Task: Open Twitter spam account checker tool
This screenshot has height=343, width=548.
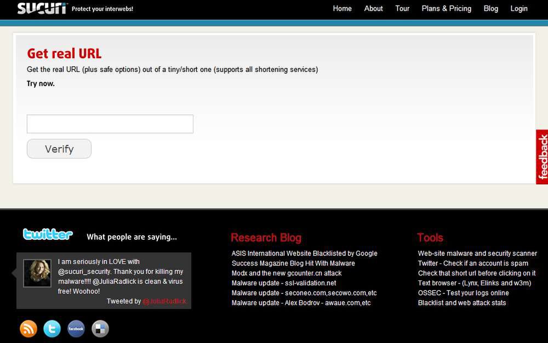Action: click(x=473, y=263)
